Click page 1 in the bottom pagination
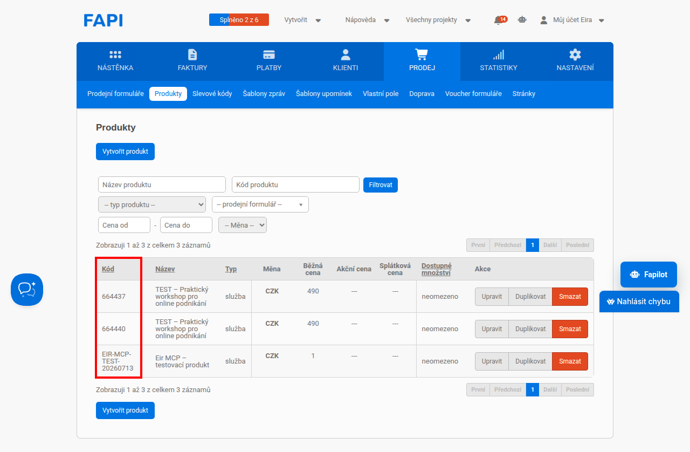This screenshot has height=452, width=690. pos(532,390)
